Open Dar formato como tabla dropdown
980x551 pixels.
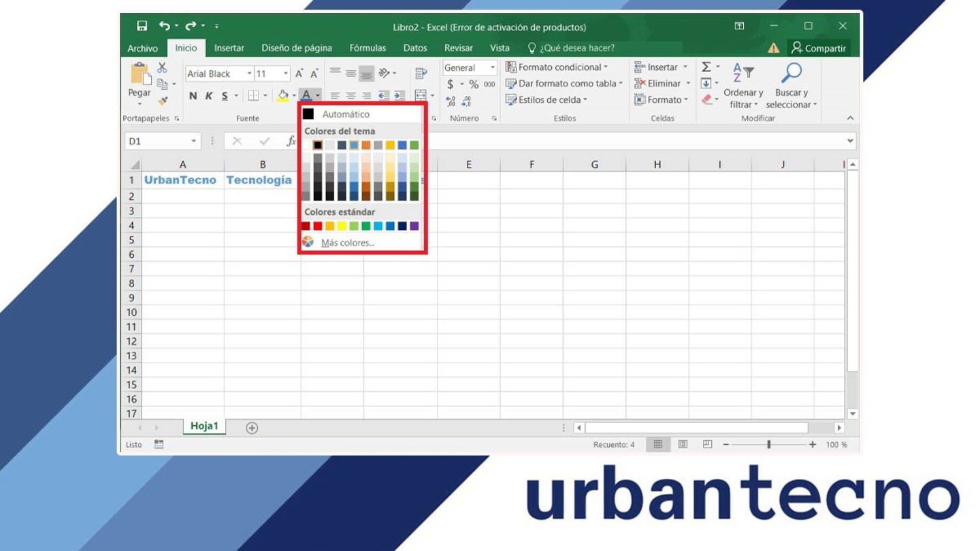(564, 83)
